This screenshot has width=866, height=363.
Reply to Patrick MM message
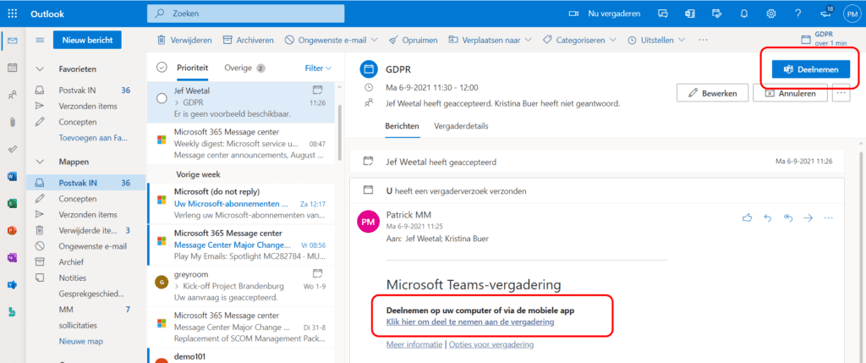(x=767, y=217)
